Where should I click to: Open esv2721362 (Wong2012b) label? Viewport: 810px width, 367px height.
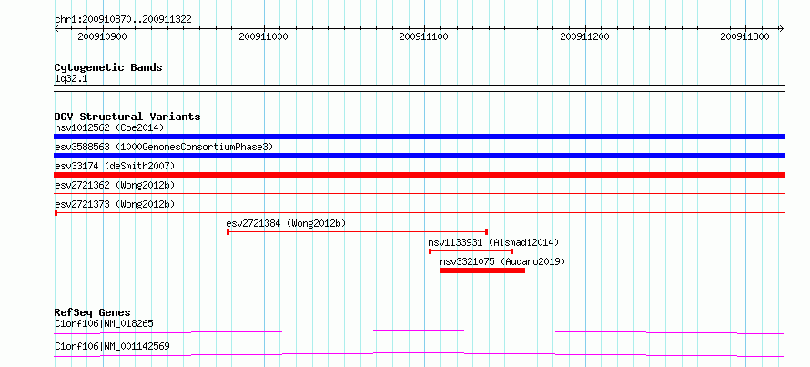point(115,185)
